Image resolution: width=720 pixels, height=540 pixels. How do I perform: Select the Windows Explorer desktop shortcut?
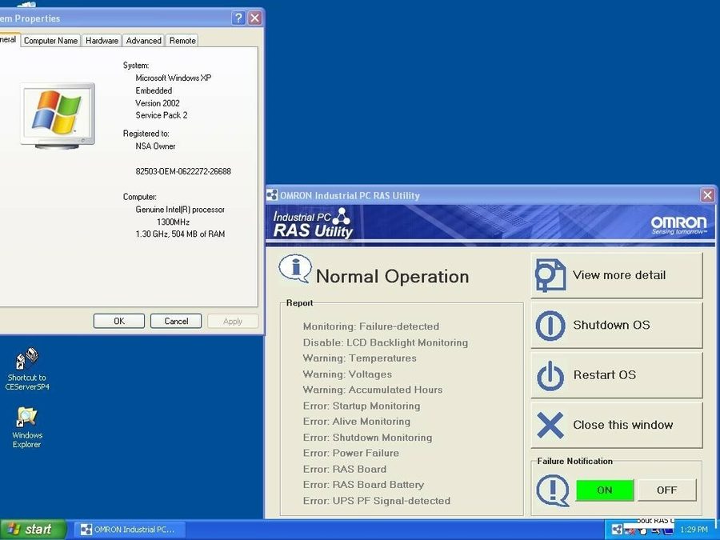coord(26,427)
